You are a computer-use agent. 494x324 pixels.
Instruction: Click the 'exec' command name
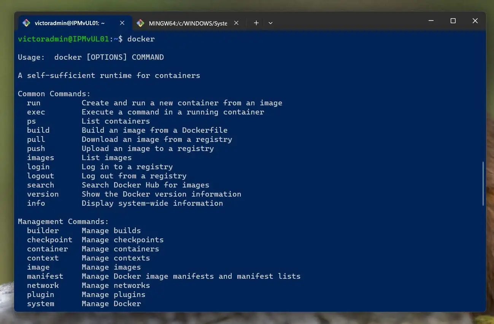36,112
